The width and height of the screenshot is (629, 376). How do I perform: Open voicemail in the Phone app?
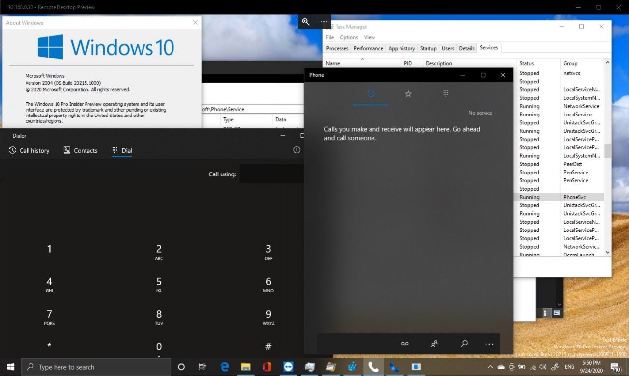(405, 344)
